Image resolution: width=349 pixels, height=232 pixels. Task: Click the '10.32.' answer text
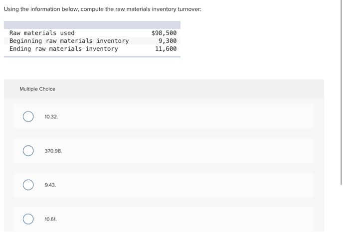pos(51,116)
